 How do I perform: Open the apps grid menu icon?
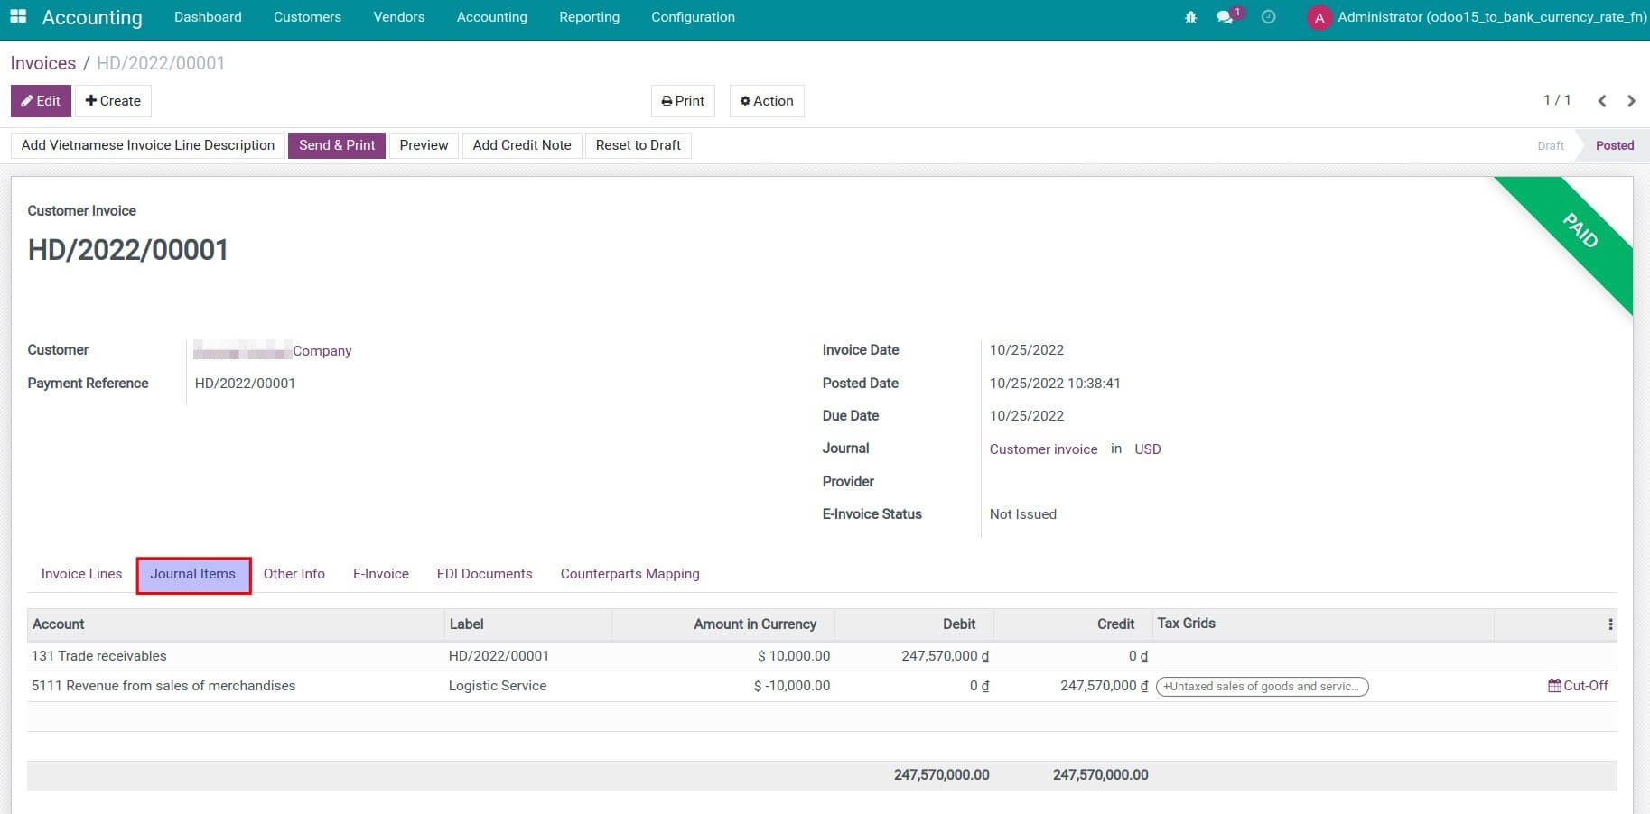[18, 17]
